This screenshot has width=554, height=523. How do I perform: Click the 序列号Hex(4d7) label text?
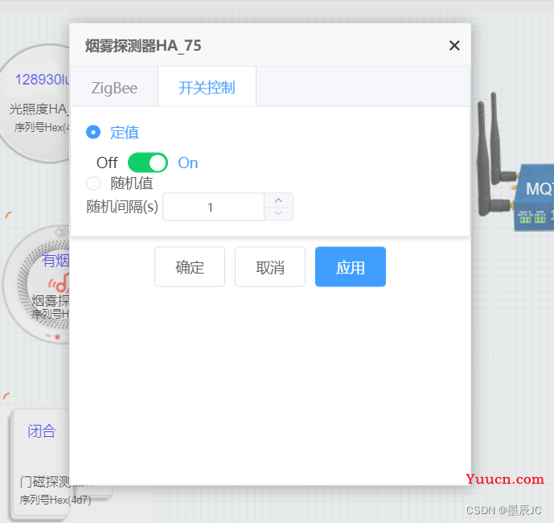click(x=55, y=500)
